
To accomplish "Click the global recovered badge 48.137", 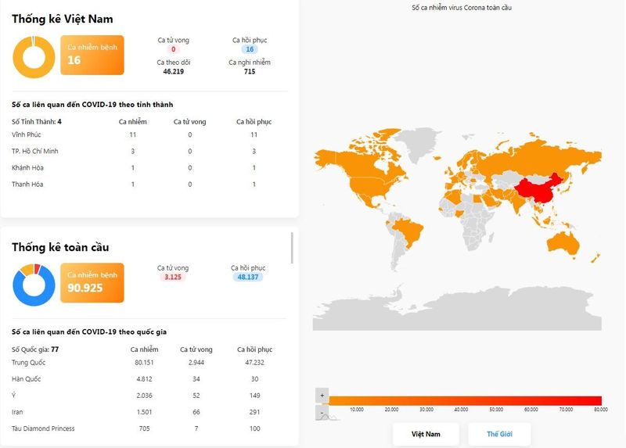I will click(x=246, y=277).
